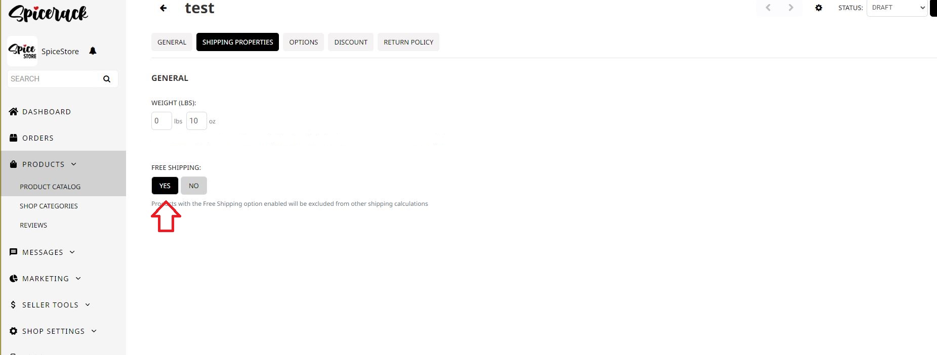937x355 pixels.
Task: Click the MARKETING menu label
Action: click(x=46, y=279)
